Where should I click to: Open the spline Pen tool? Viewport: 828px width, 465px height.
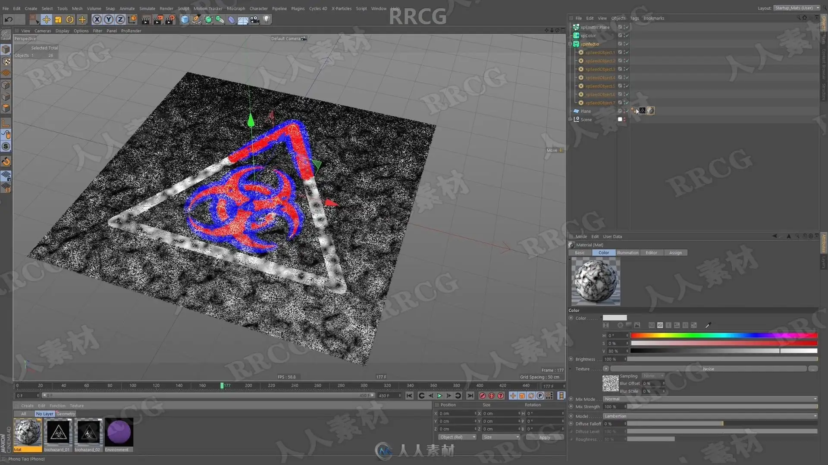197,19
